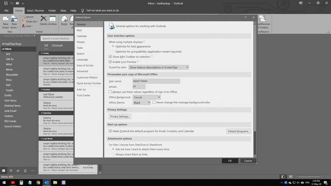Check Always use these values regardless of sign in
The width and height of the screenshot is (331, 186).
click(110, 92)
